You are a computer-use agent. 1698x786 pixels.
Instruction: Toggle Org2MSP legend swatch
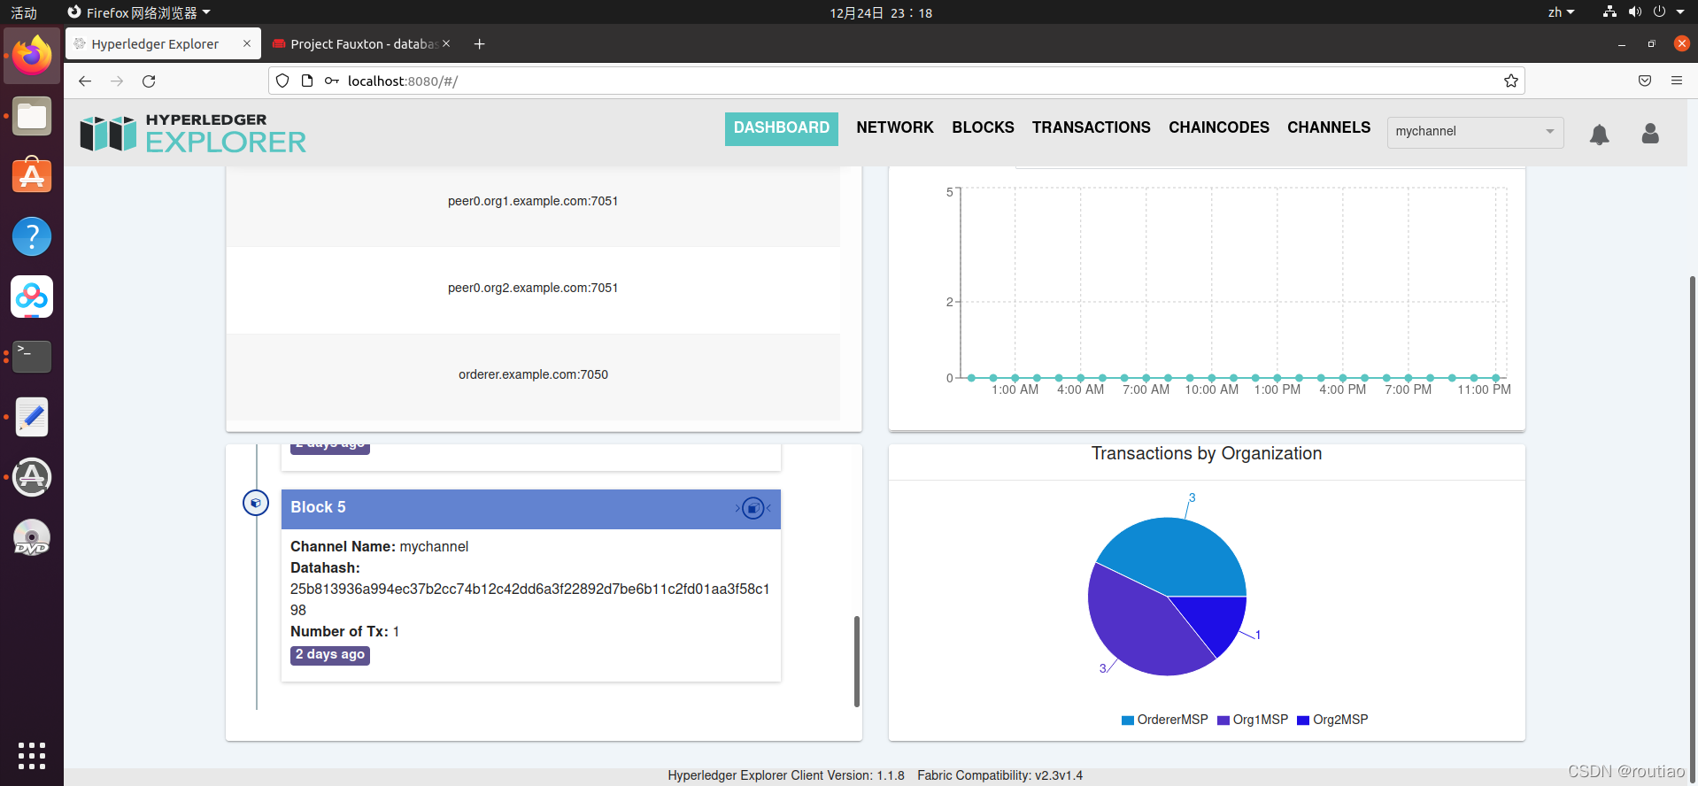click(1303, 720)
